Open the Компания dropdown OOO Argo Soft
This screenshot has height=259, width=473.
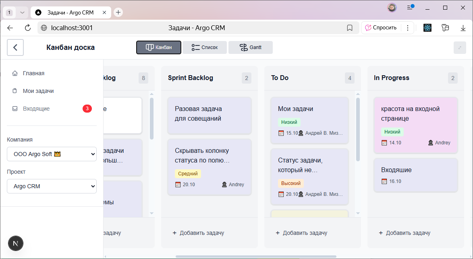pos(52,154)
